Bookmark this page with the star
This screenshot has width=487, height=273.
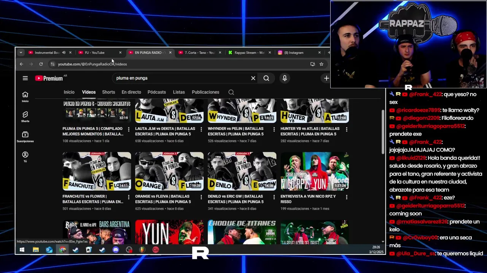321,64
